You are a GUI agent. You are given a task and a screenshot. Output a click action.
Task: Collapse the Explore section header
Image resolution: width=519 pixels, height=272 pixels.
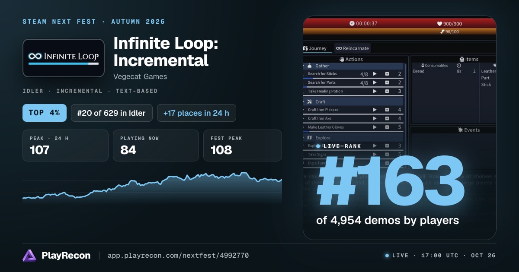click(x=354, y=138)
